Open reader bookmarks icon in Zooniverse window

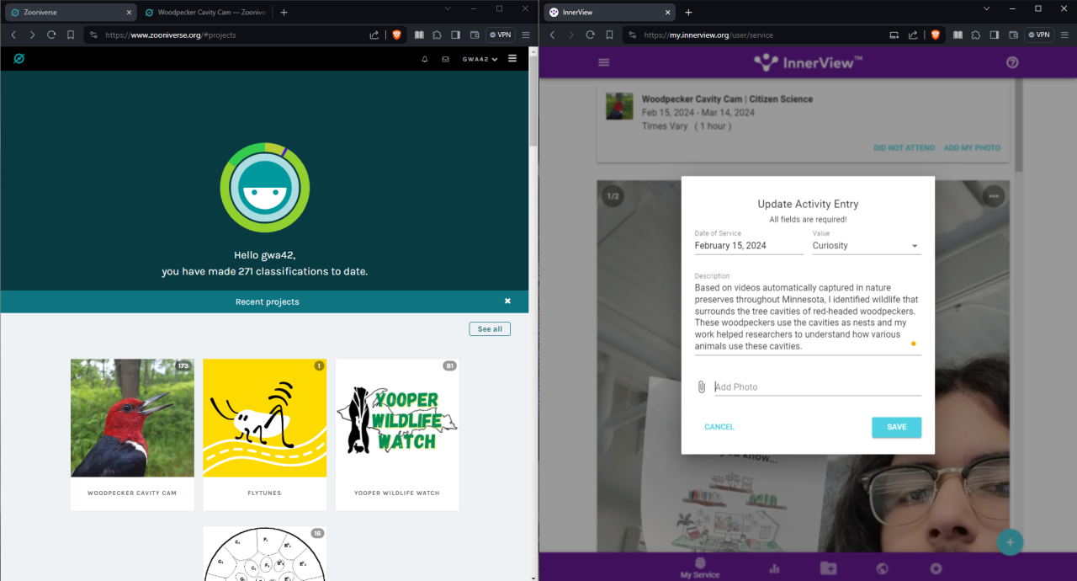[419, 35]
